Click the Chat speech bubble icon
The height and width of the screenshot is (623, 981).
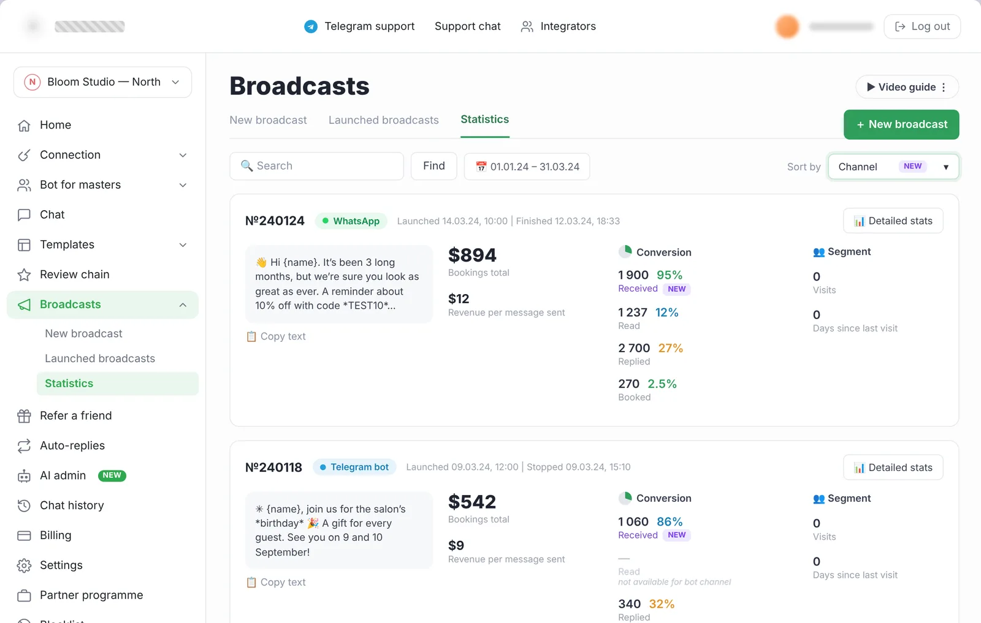[x=24, y=215]
